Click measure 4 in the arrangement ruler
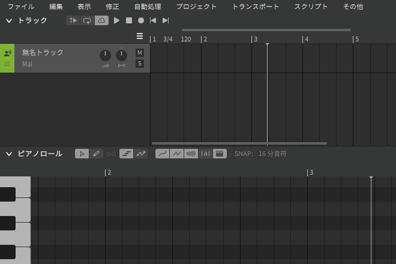This screenshot has width=396, height=264. click(305, 39)
